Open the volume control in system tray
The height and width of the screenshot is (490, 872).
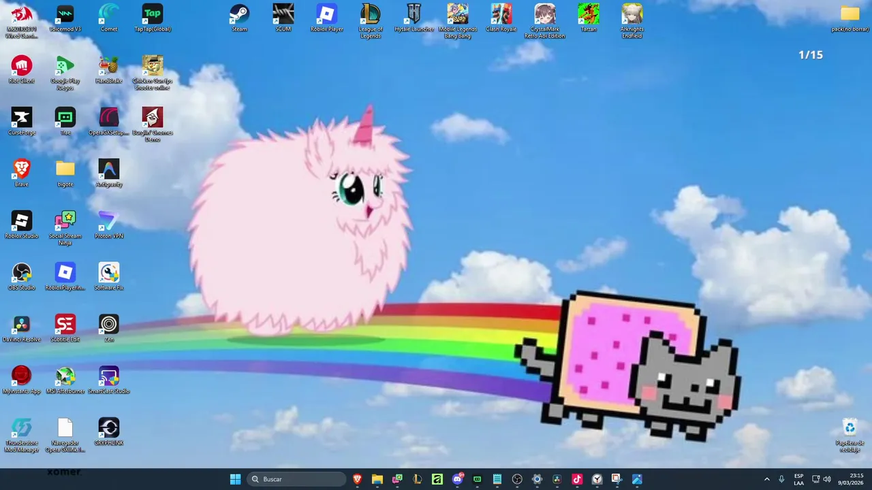click(827, 479)
